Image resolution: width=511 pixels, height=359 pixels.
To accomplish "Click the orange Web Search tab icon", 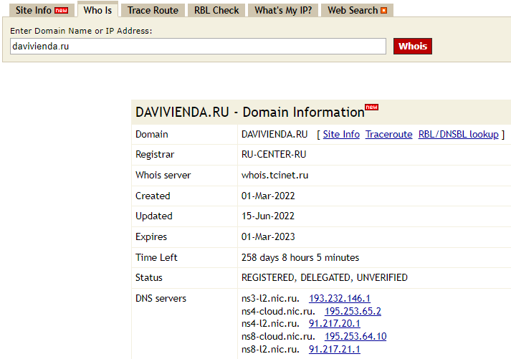I will [x=384, y=11].
